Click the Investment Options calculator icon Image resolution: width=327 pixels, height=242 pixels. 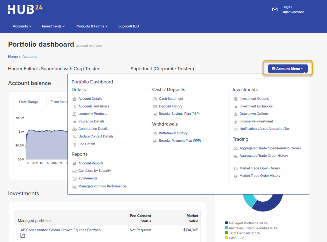point(236,99)
